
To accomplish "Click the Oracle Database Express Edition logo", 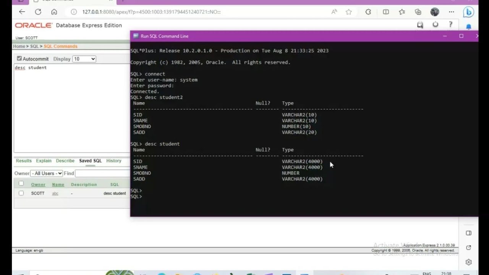I will tap(68, 25).
